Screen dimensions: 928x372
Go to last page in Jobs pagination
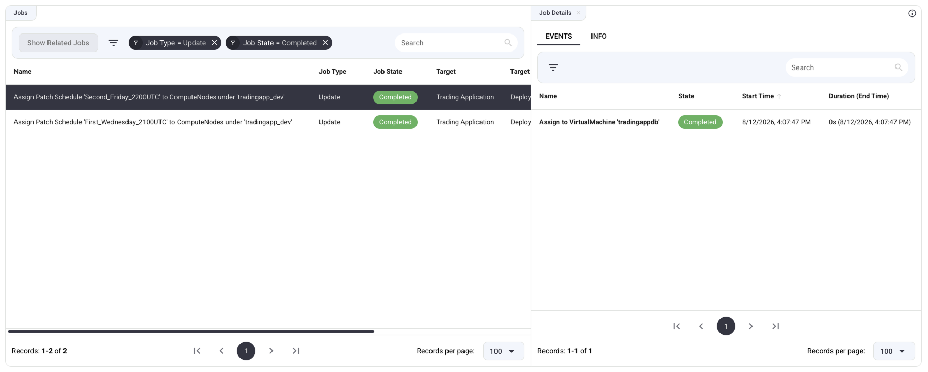296,351
